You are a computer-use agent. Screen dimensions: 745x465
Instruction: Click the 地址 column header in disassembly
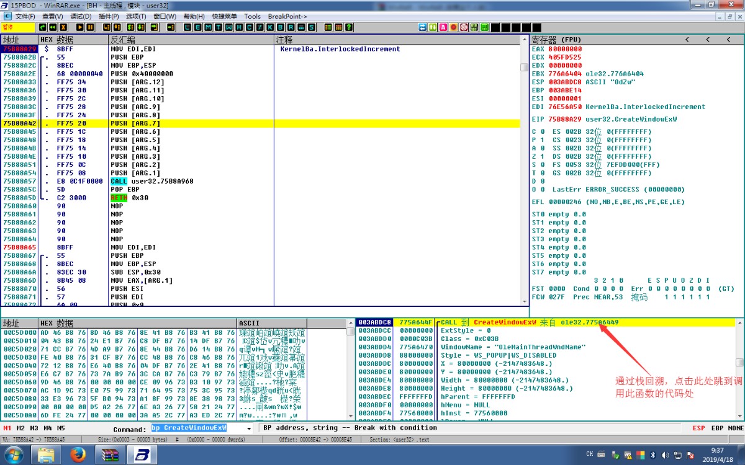(x=20, y=40)
